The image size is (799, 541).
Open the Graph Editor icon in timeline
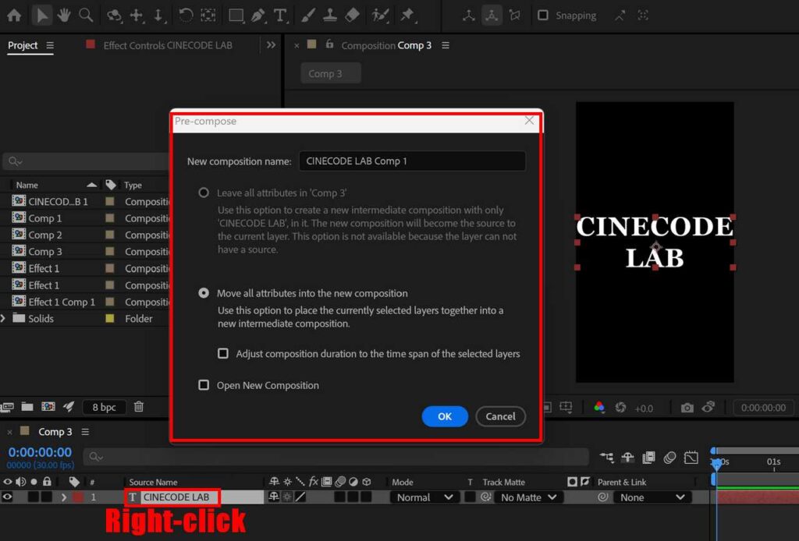(691, 458)
